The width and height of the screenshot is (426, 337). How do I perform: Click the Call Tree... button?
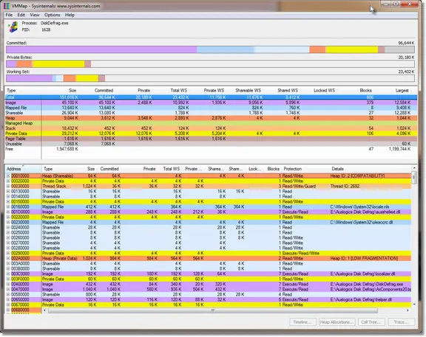(371, 322)
